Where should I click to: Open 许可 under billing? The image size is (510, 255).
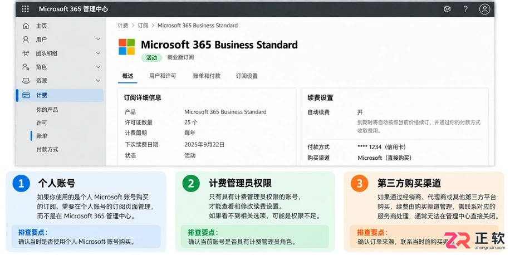(42, 123)
